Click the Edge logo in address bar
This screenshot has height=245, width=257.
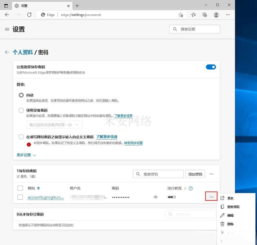(x=43, y=15)
